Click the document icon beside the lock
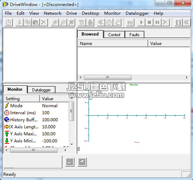The width and height of the screenshot is (193, 180). click(82, 23)
